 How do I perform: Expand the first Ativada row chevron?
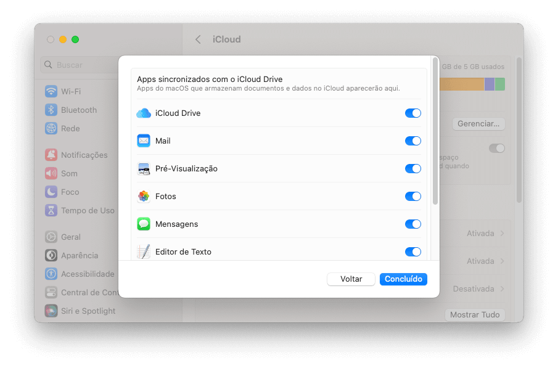tap(502, 234)
